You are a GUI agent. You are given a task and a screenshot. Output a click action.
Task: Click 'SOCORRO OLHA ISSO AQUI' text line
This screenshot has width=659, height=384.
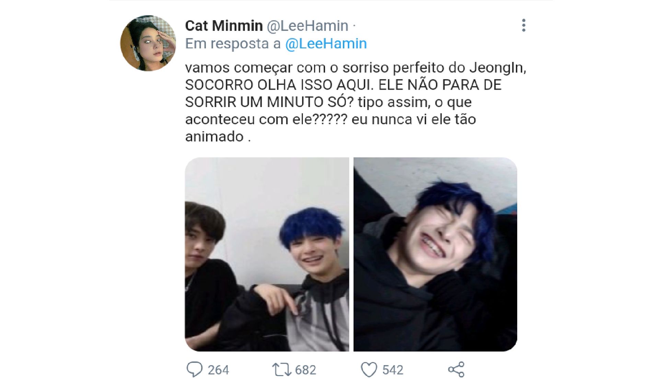coord(279,85)
